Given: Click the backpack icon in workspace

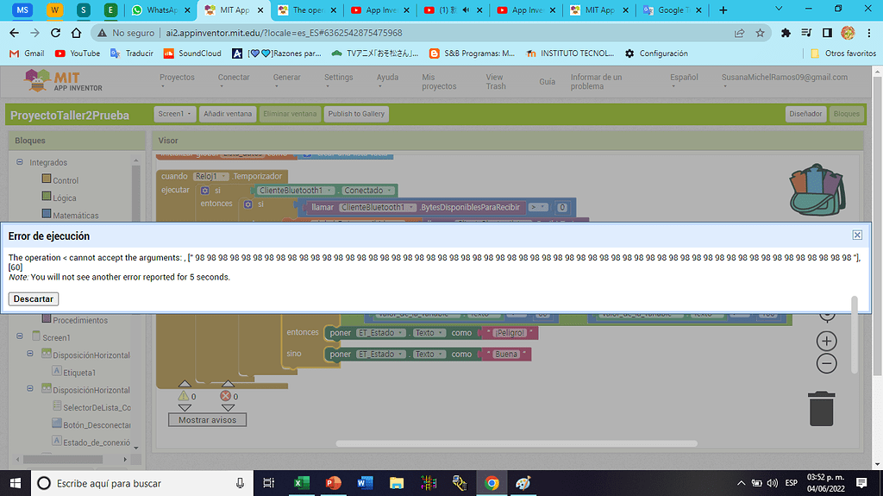Looking at the screenshot, I should pyautogui.click(x=814, y=189).
